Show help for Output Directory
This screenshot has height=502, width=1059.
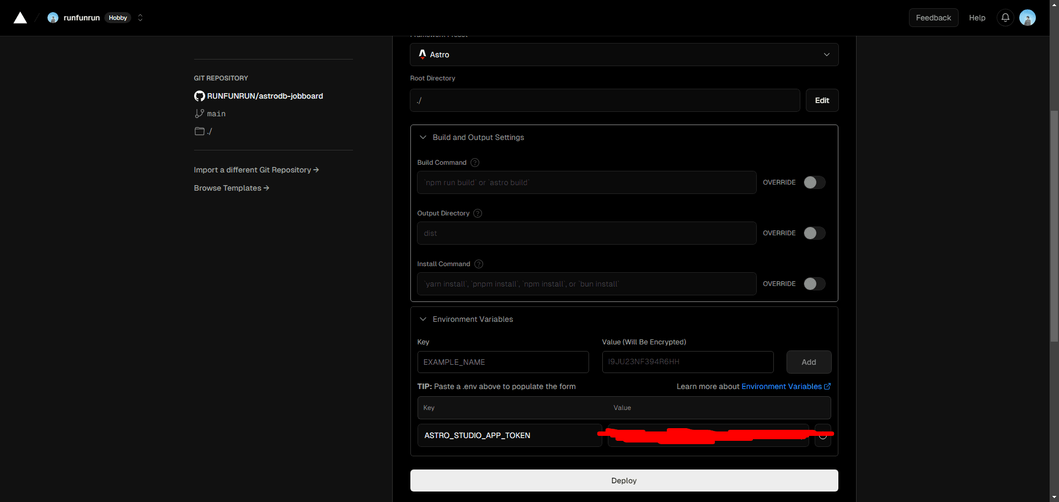[478, 213]
